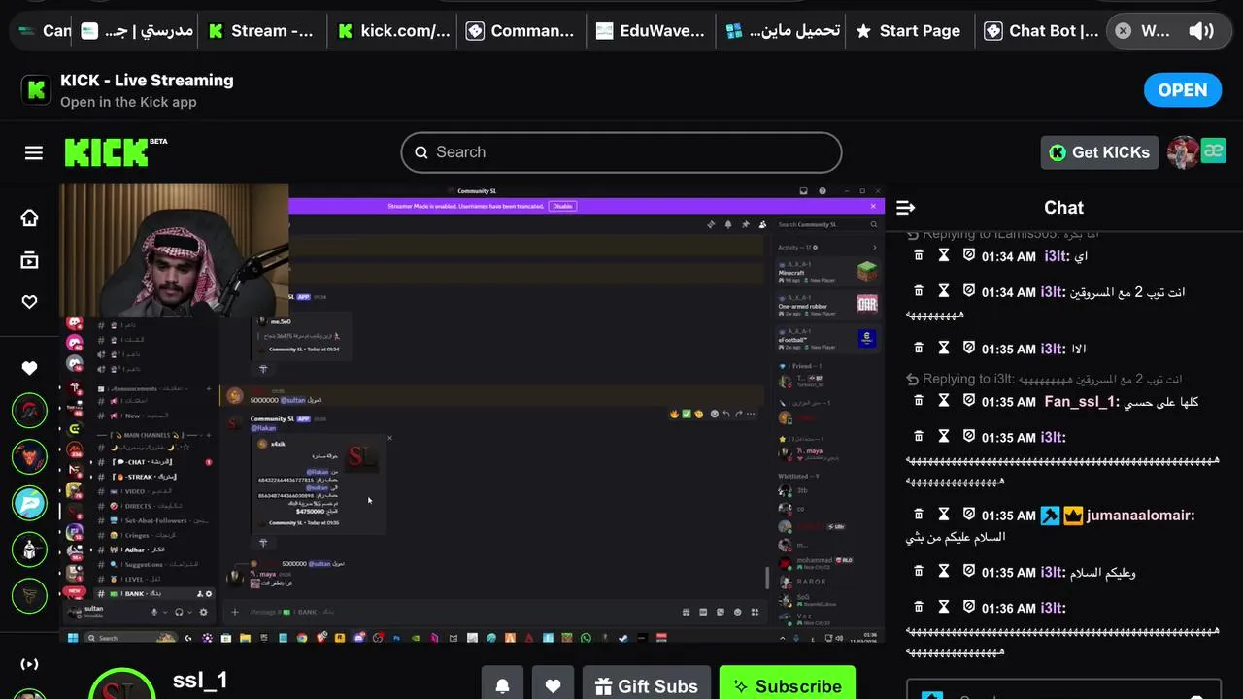The image size is (1243, 699).
Task: Click the Gift Subs button
Action: (647, 685)
